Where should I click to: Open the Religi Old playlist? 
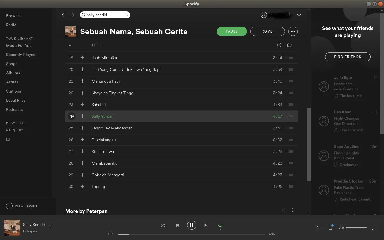click(15, 130)
